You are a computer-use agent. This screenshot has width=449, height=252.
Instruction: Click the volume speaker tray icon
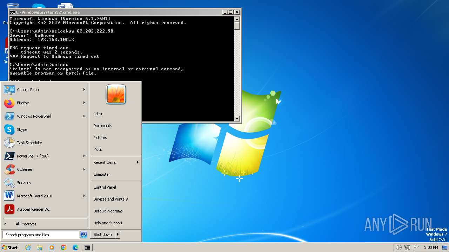pyautogui.click(x=398, y=247)
